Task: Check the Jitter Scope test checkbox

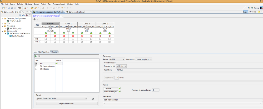Action: click(36, 69)
